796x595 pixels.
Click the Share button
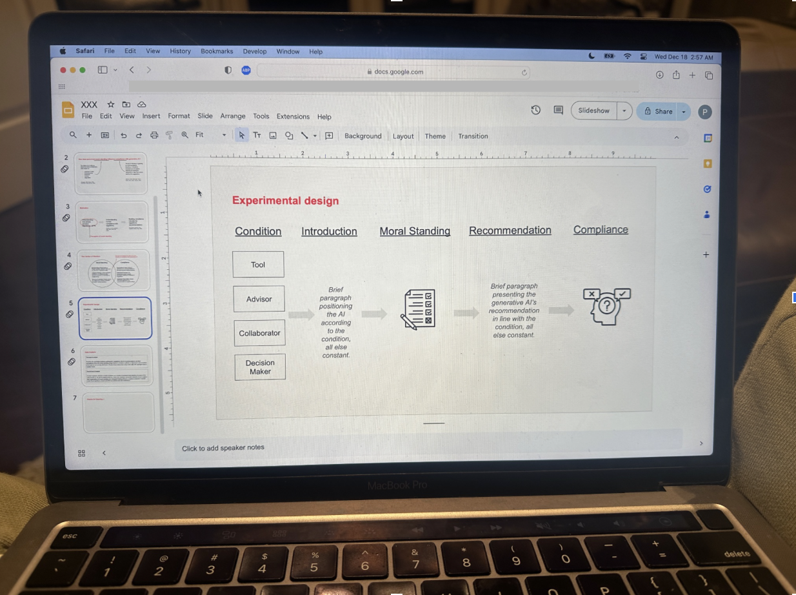(657, 112)
